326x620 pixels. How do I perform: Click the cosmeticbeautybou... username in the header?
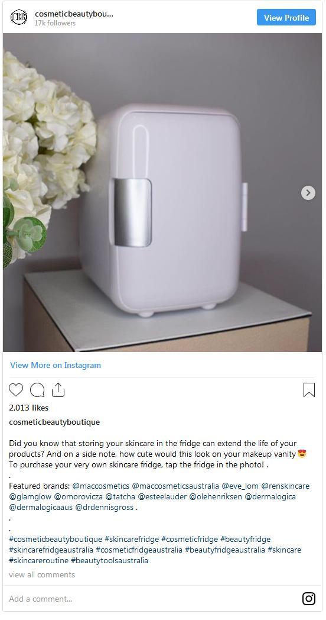[74, 14]
